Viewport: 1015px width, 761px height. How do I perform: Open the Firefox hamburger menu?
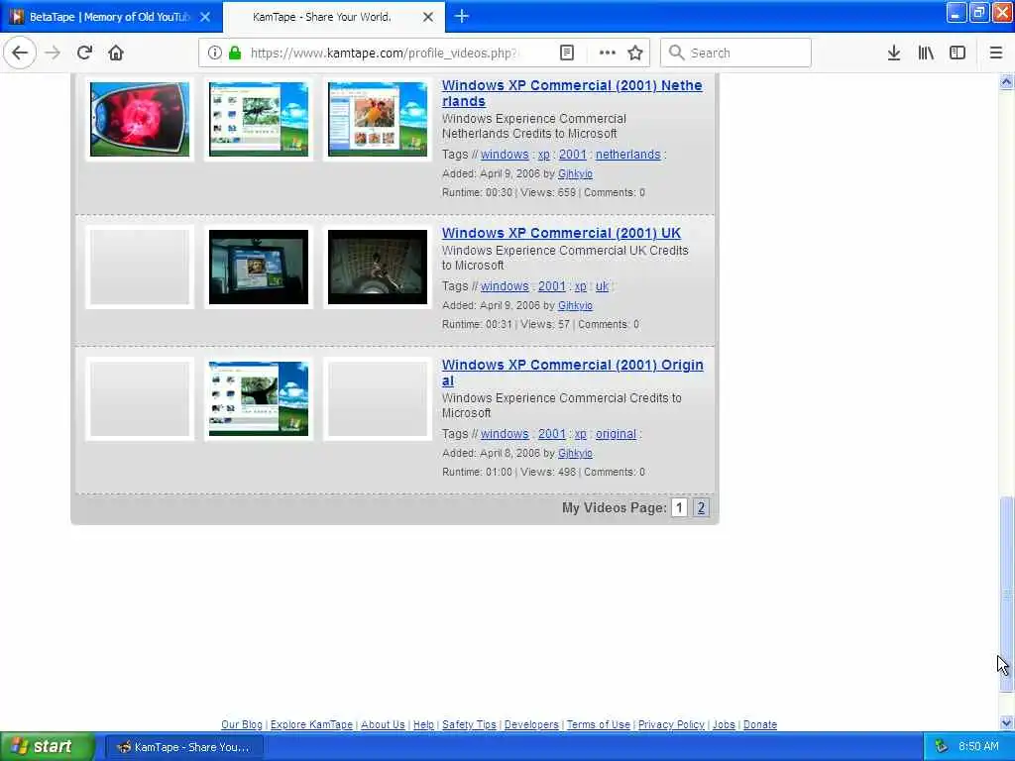point(995,53)
